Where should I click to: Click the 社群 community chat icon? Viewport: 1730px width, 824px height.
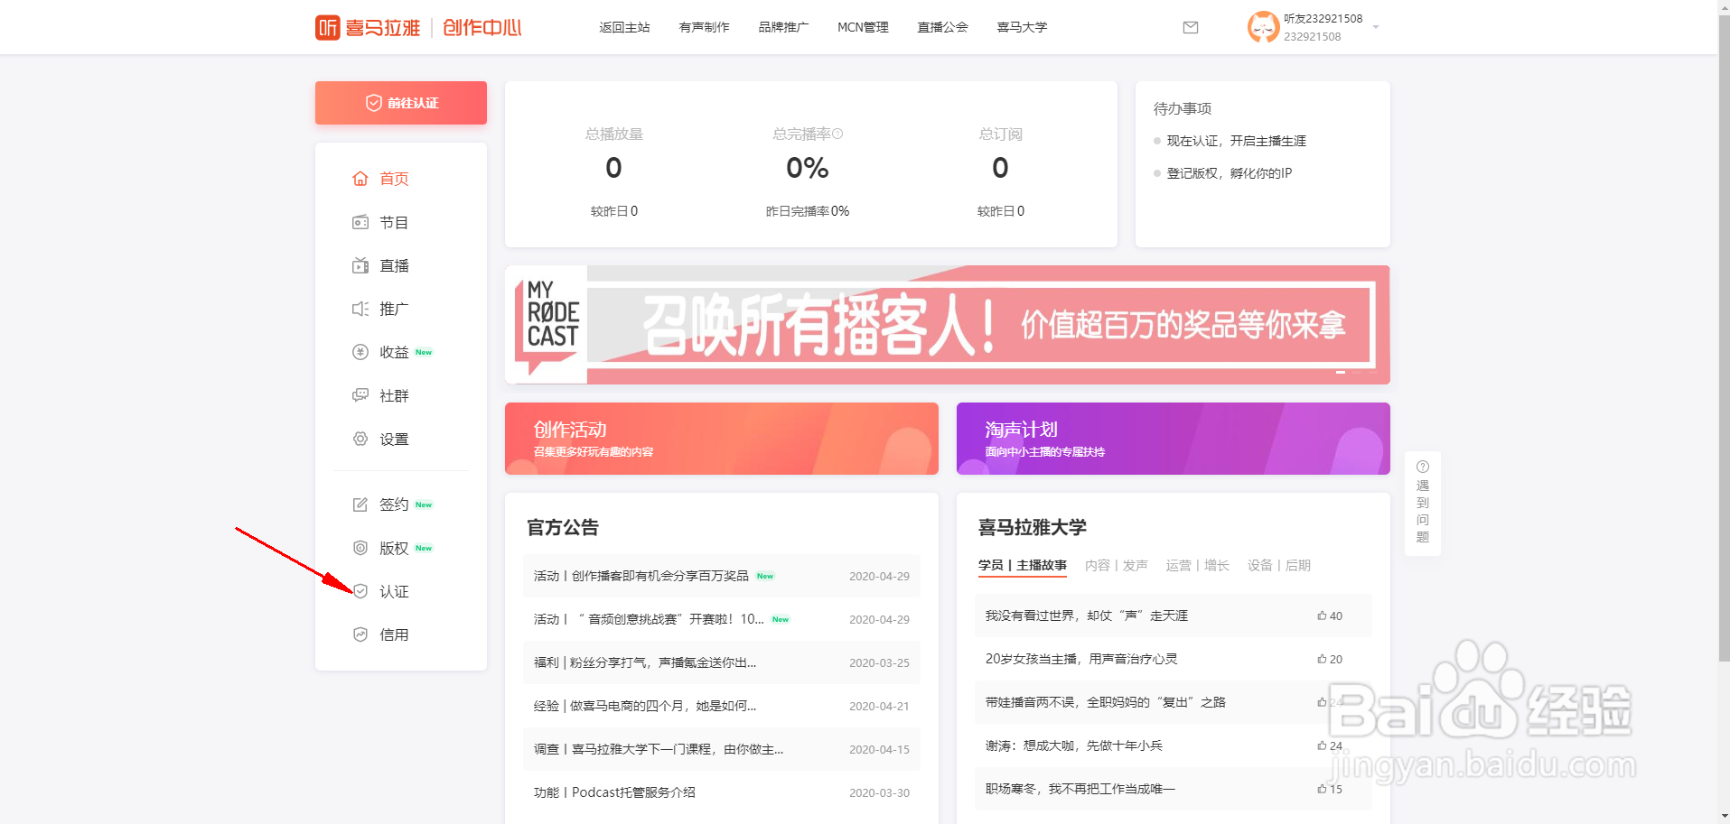360,395
